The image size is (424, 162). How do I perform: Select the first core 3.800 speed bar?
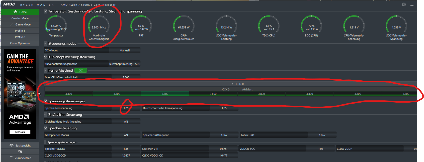tap(69, 94)
